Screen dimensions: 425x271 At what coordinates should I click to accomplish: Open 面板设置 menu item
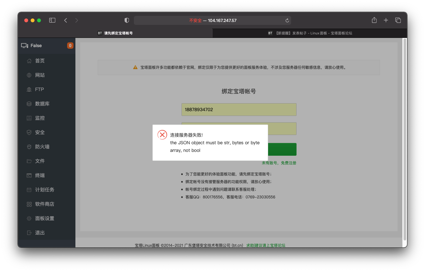pyautogui.click(x=47, y=218)
